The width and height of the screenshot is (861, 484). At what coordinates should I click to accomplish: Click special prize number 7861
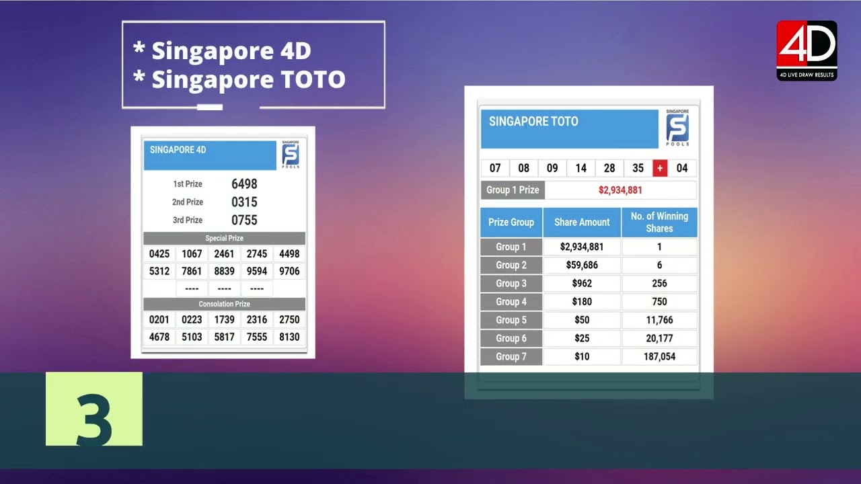[192, 272]
